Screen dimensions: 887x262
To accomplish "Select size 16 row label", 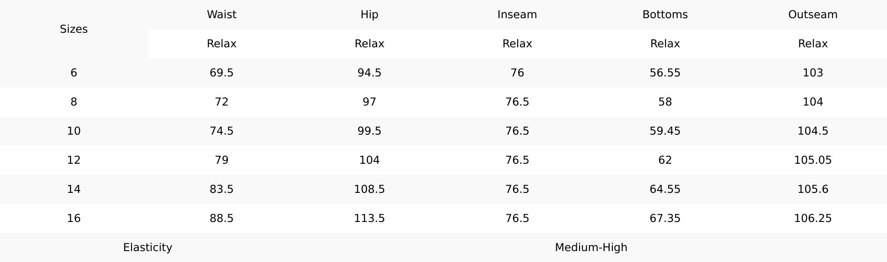I will point(74,218).
